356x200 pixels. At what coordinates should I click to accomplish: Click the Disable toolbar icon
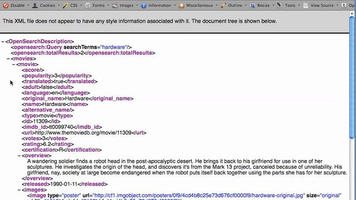point(6,5)
